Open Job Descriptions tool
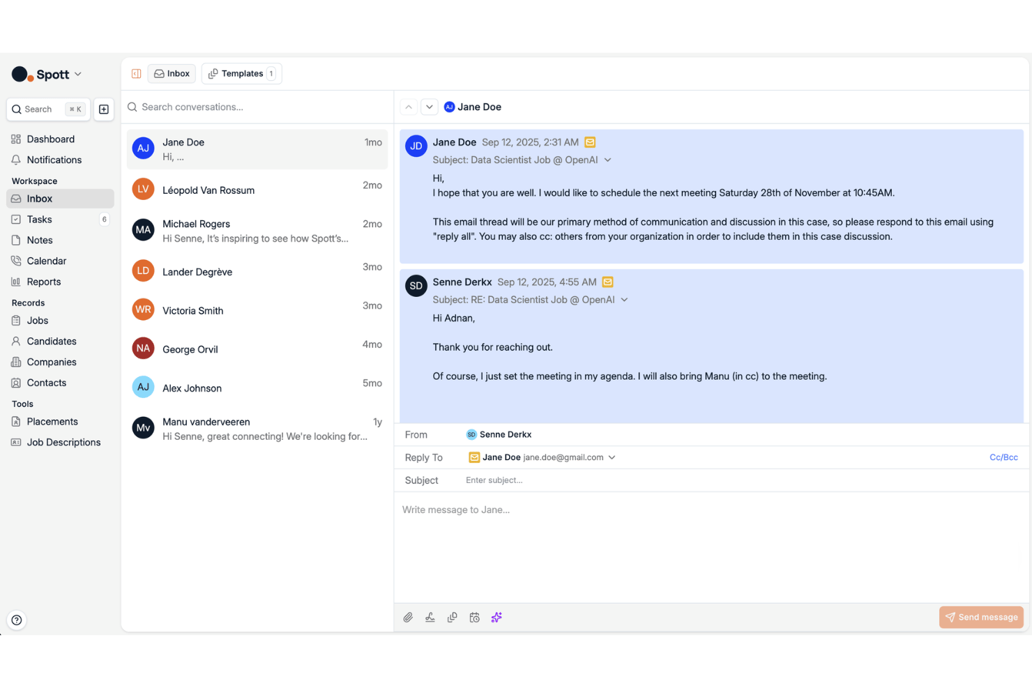Screen dimensions: 1032x688 coord(60,443)
